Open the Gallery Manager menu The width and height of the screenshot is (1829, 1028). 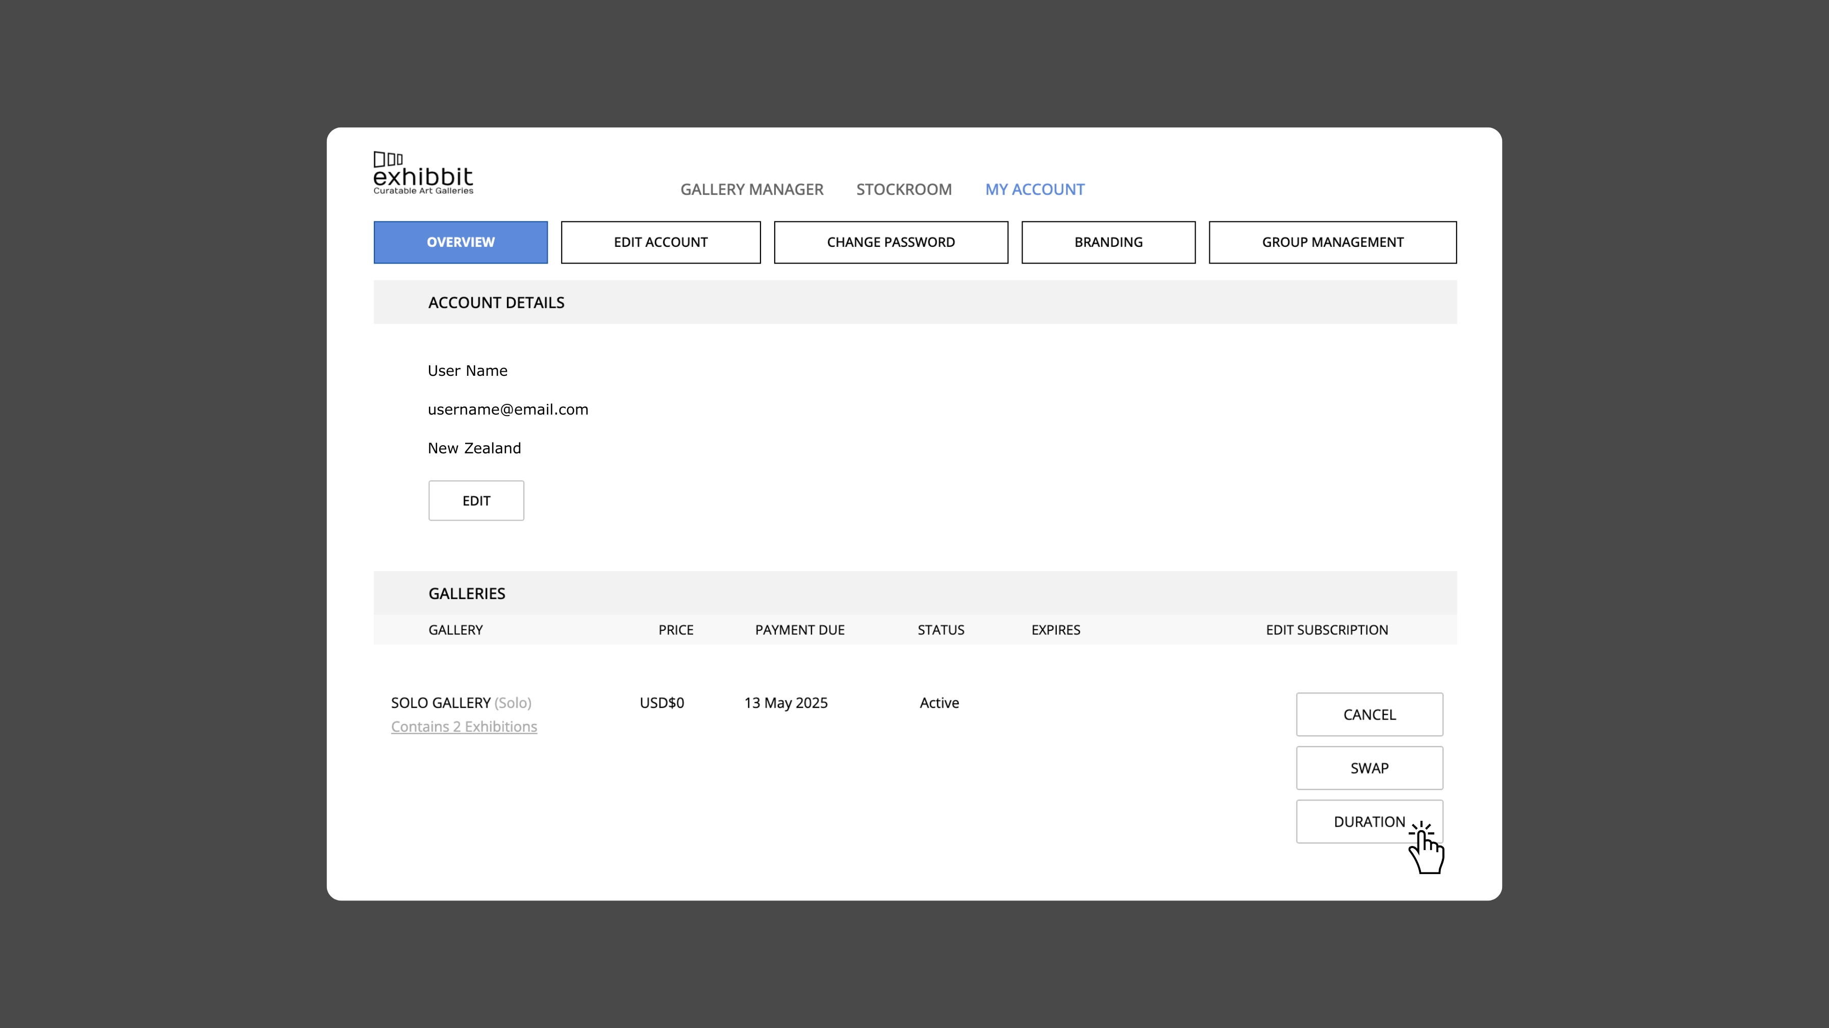click(x=752, y=190)
